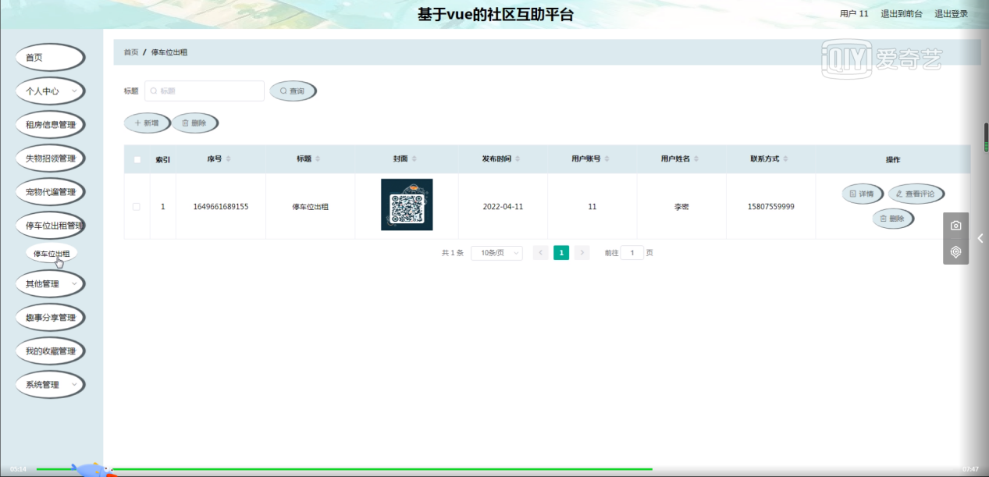Click the user name 李密 cell
The width and height of the screenshot is (989, 477).
[681, 207]
